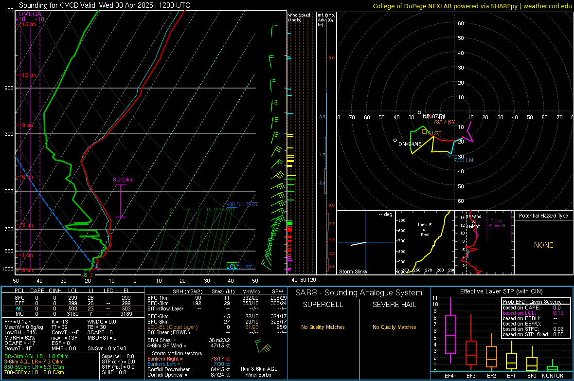Click the 'based on STPC:' probability line
Screen dimensions: 574x381
[533, 329]
